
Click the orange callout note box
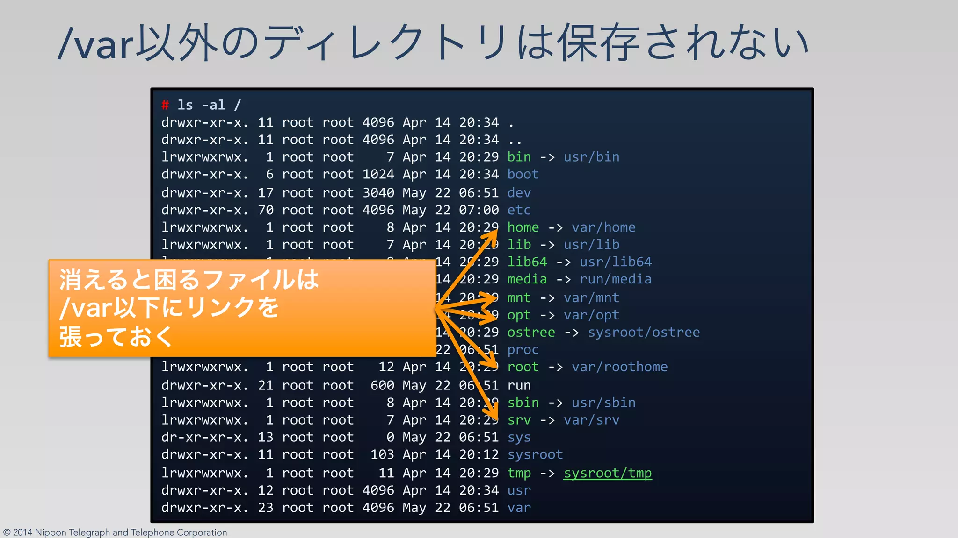tap(242, 308)
